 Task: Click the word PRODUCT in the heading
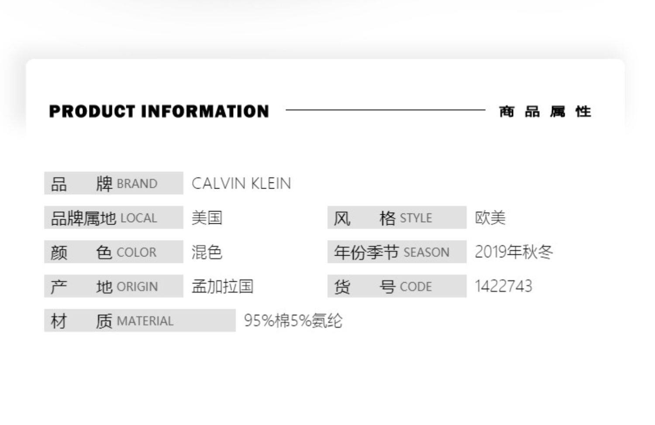[x=92, y=112]
